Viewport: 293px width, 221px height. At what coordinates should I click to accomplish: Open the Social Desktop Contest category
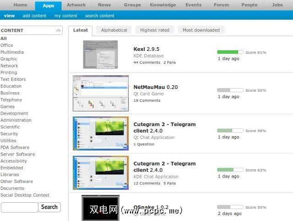click(25, 195)
